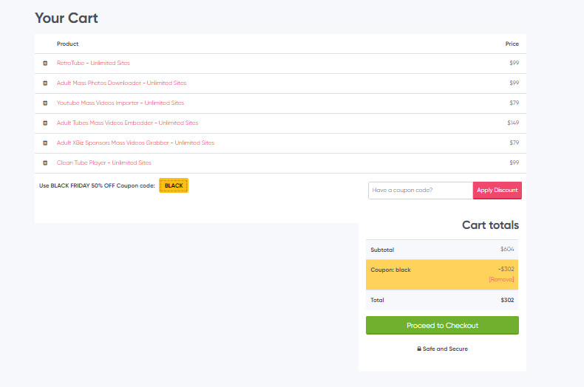Screen dimensions: 584x387
Task: Click Proceed to Checkout
Action: (442, 325)
